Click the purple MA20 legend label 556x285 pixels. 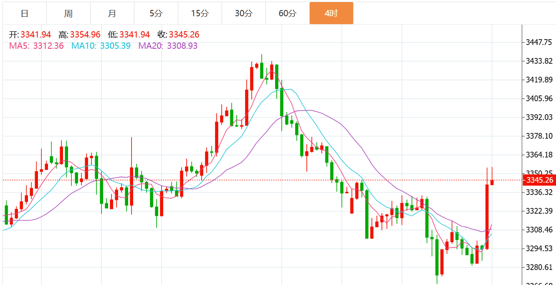coord(168,46)
